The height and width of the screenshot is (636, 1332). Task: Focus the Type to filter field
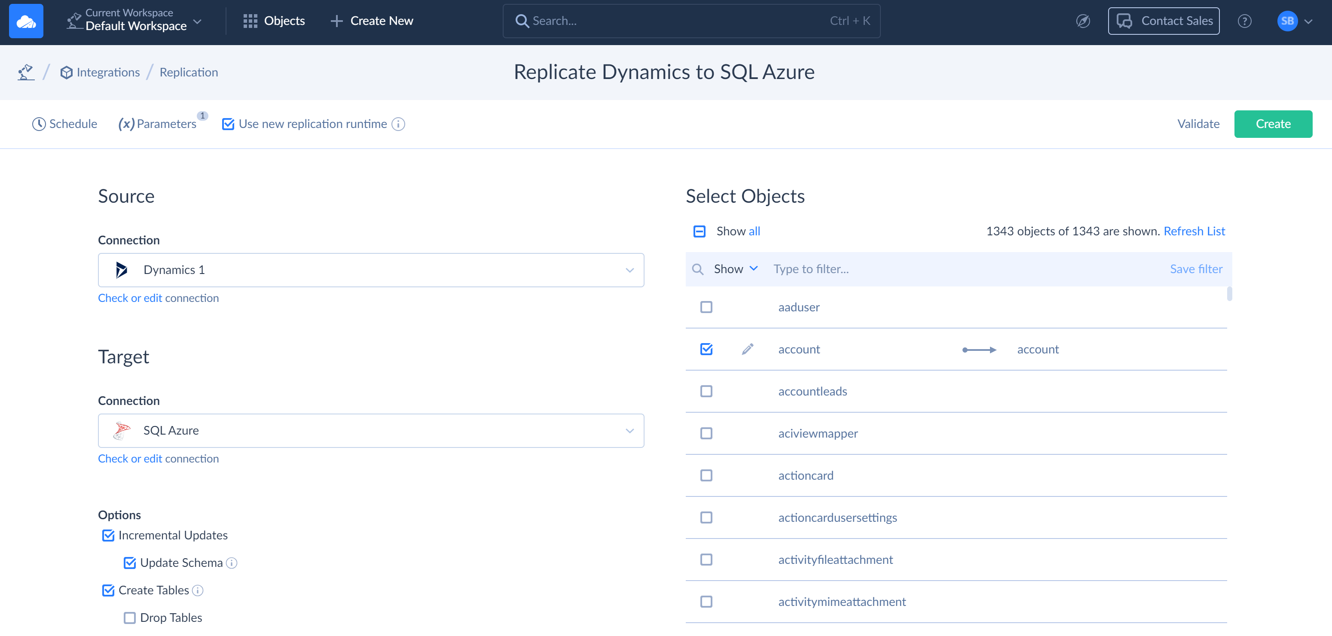pyautogui.click(x=967, y=269)
